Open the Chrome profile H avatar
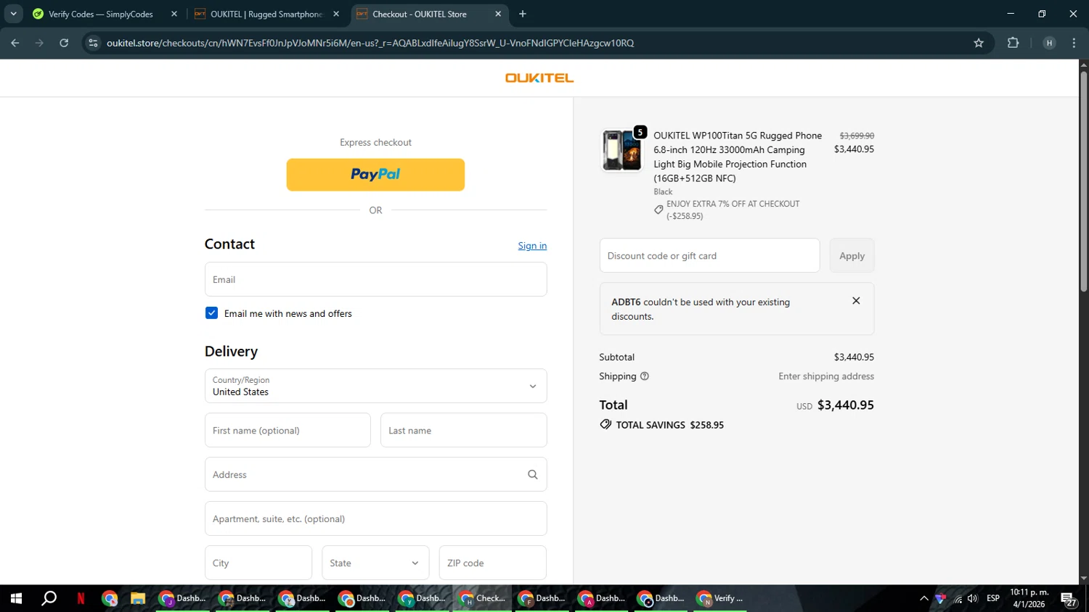The image size is (1089, 612). click(x=1049, y=43)
